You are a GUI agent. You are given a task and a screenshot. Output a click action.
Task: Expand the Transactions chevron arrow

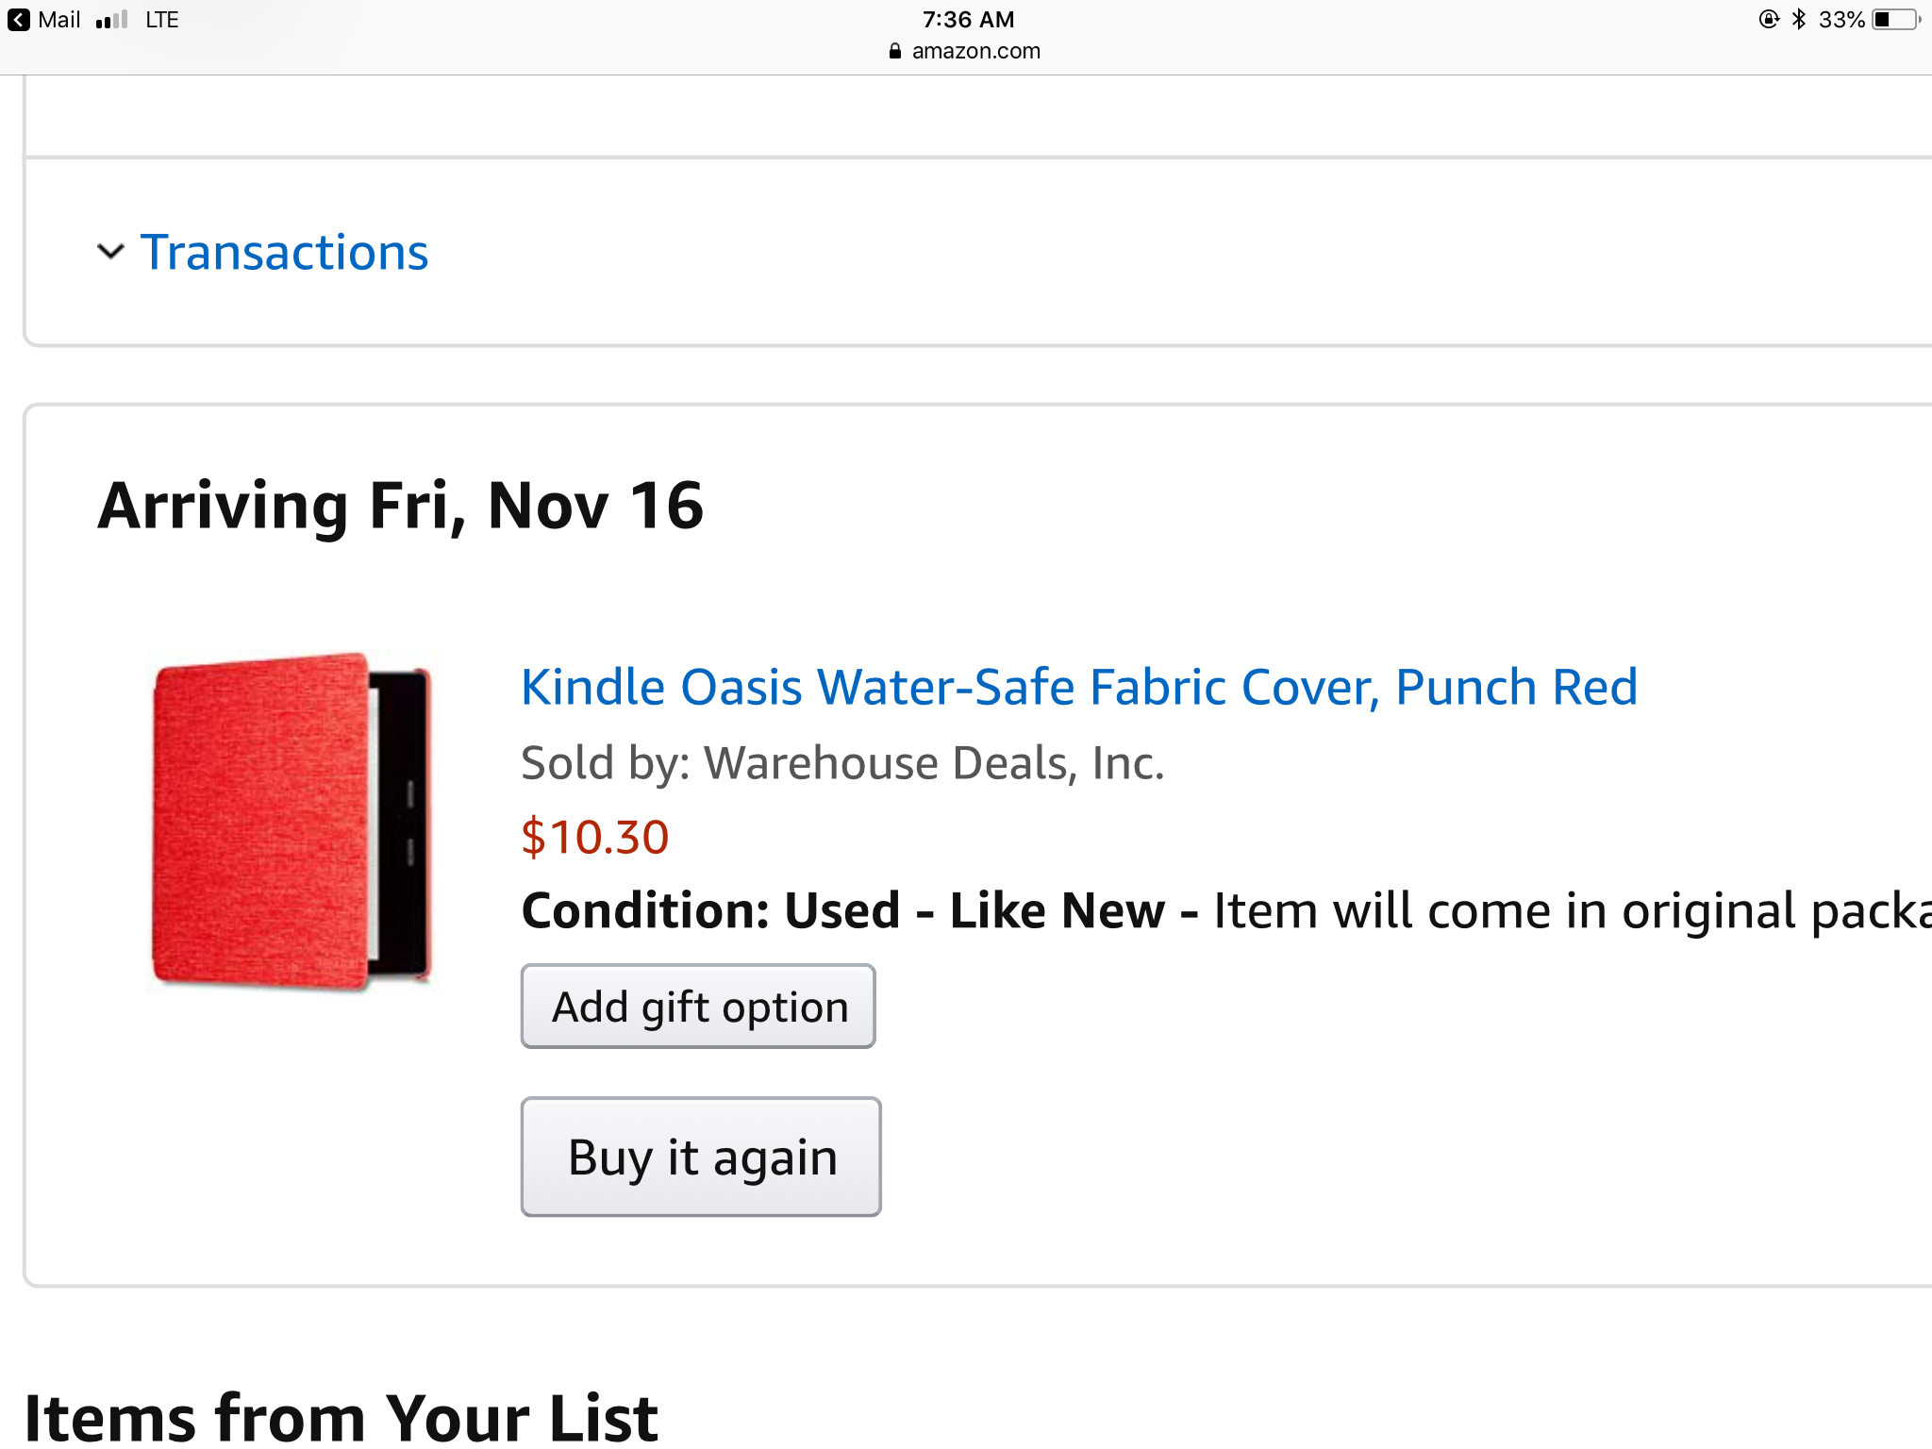pyautogui.click(x=110, y=252)
